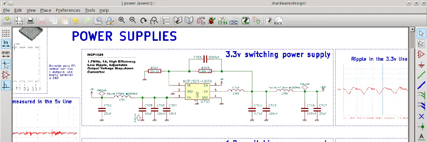Set units to inches
The height and width of the screenshot is (142, 427).
point(6,44)
